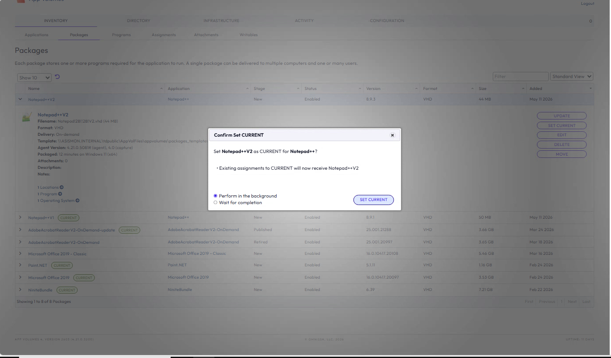Expand Microsoft Office 2019 - Classic row
611x358 pixels.
(x=20, y=254)
